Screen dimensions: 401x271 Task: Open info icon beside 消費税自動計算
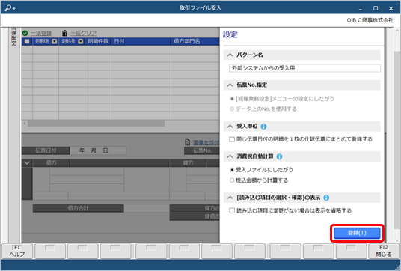point(279,156)
